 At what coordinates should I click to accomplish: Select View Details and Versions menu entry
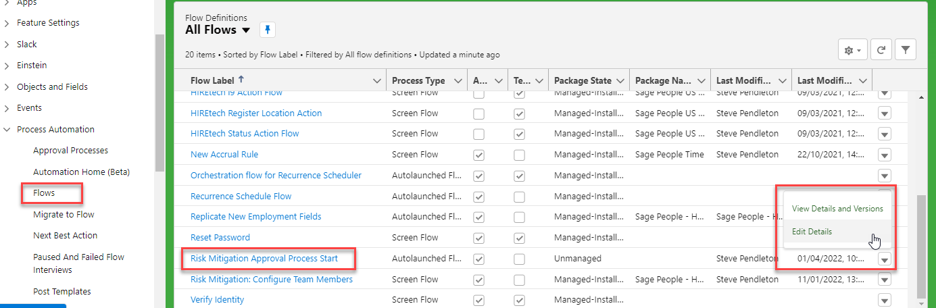tap(837, 209)
